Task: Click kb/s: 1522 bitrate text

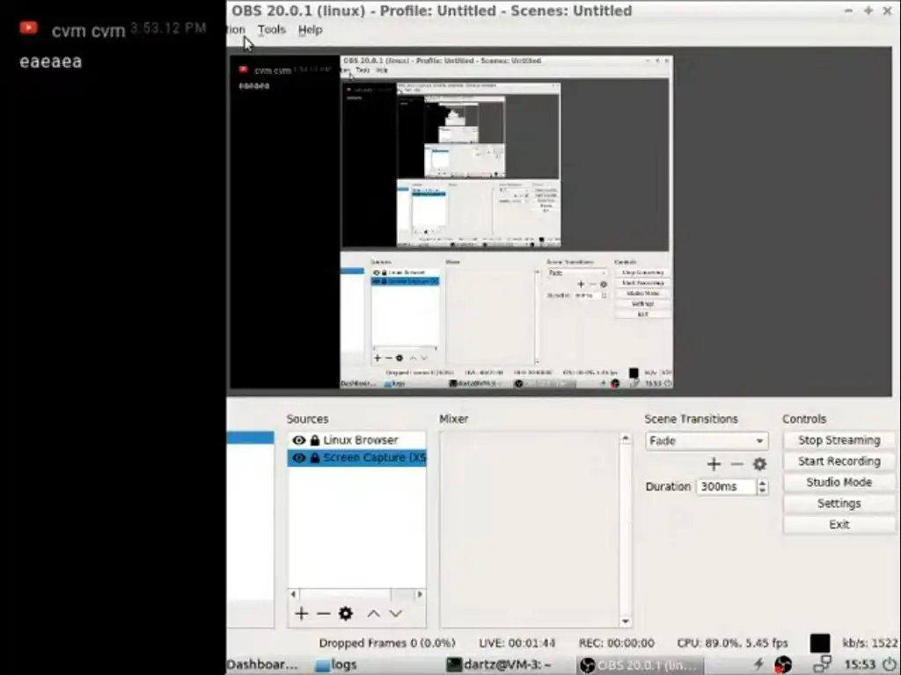Action: click(870, 643)
